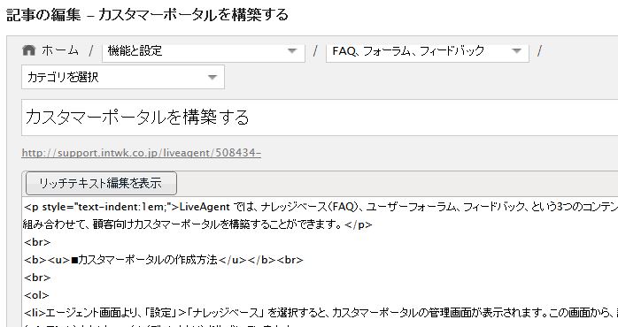The image size is (618, 327).
Task: Click the line ending with </p> in the editor
Action: coord(197,224)
